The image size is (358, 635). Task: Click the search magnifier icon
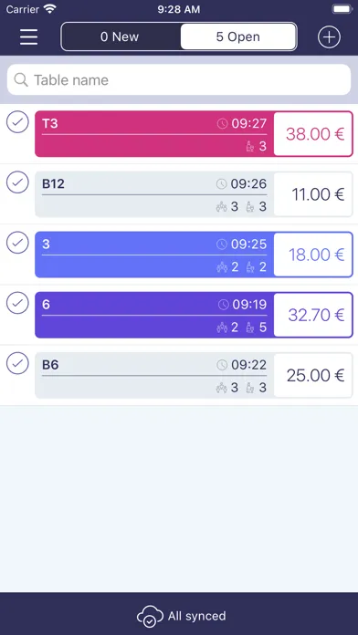21,79
